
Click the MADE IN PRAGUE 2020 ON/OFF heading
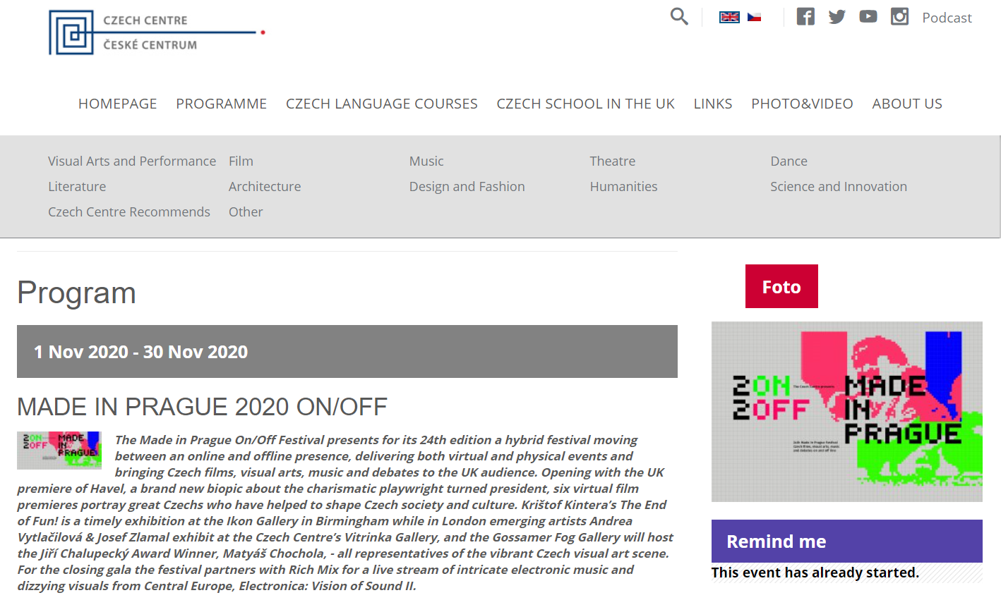point(202,407)
